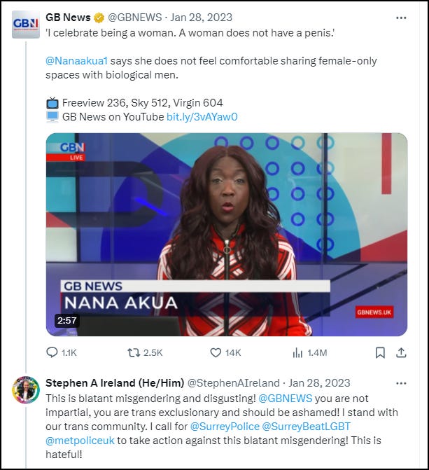The width and height of the screenshot is (429, 470).
Task: Open GB News display name profile
Action: point(68,18)
